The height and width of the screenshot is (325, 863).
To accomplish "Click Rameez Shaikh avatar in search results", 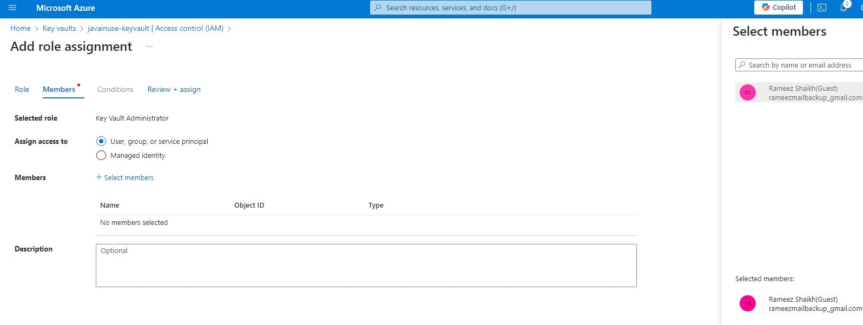I will point(748,92).
